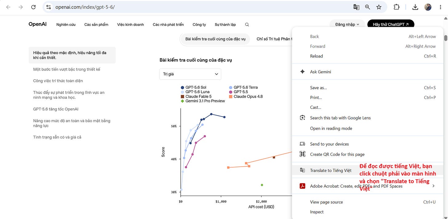Open the Chrome profile avatar
The height and width of the screenshot is (219, 448).
coord(428,7)
